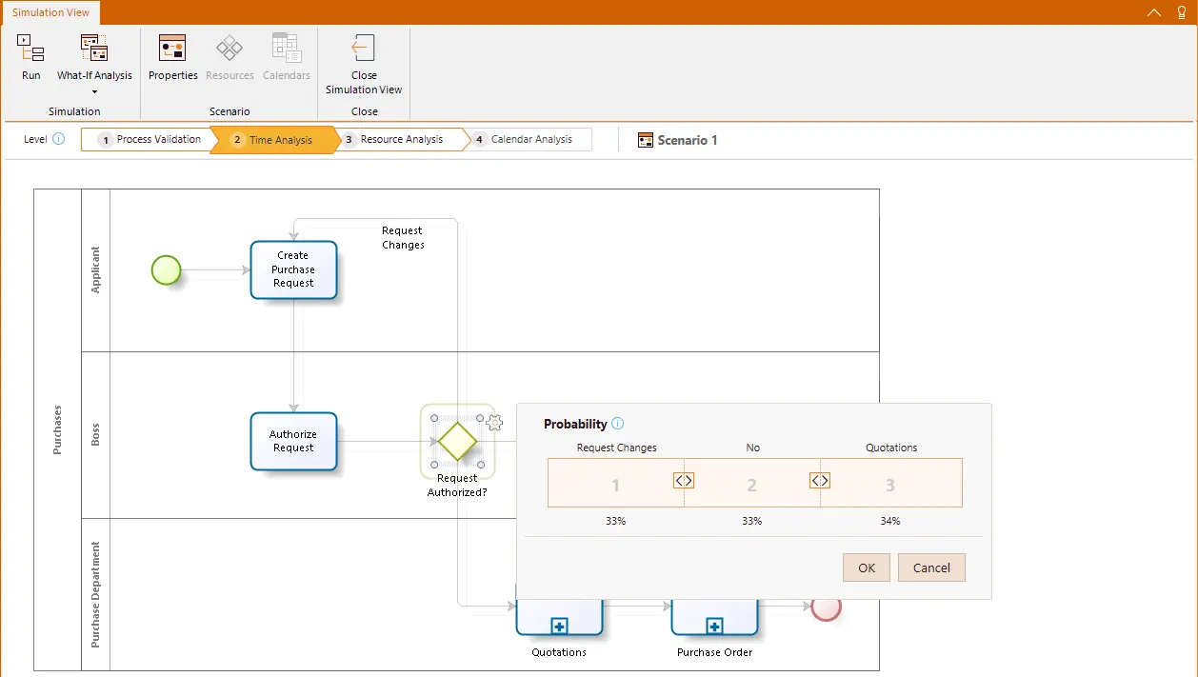Select the No probability segment

[751, 483]
